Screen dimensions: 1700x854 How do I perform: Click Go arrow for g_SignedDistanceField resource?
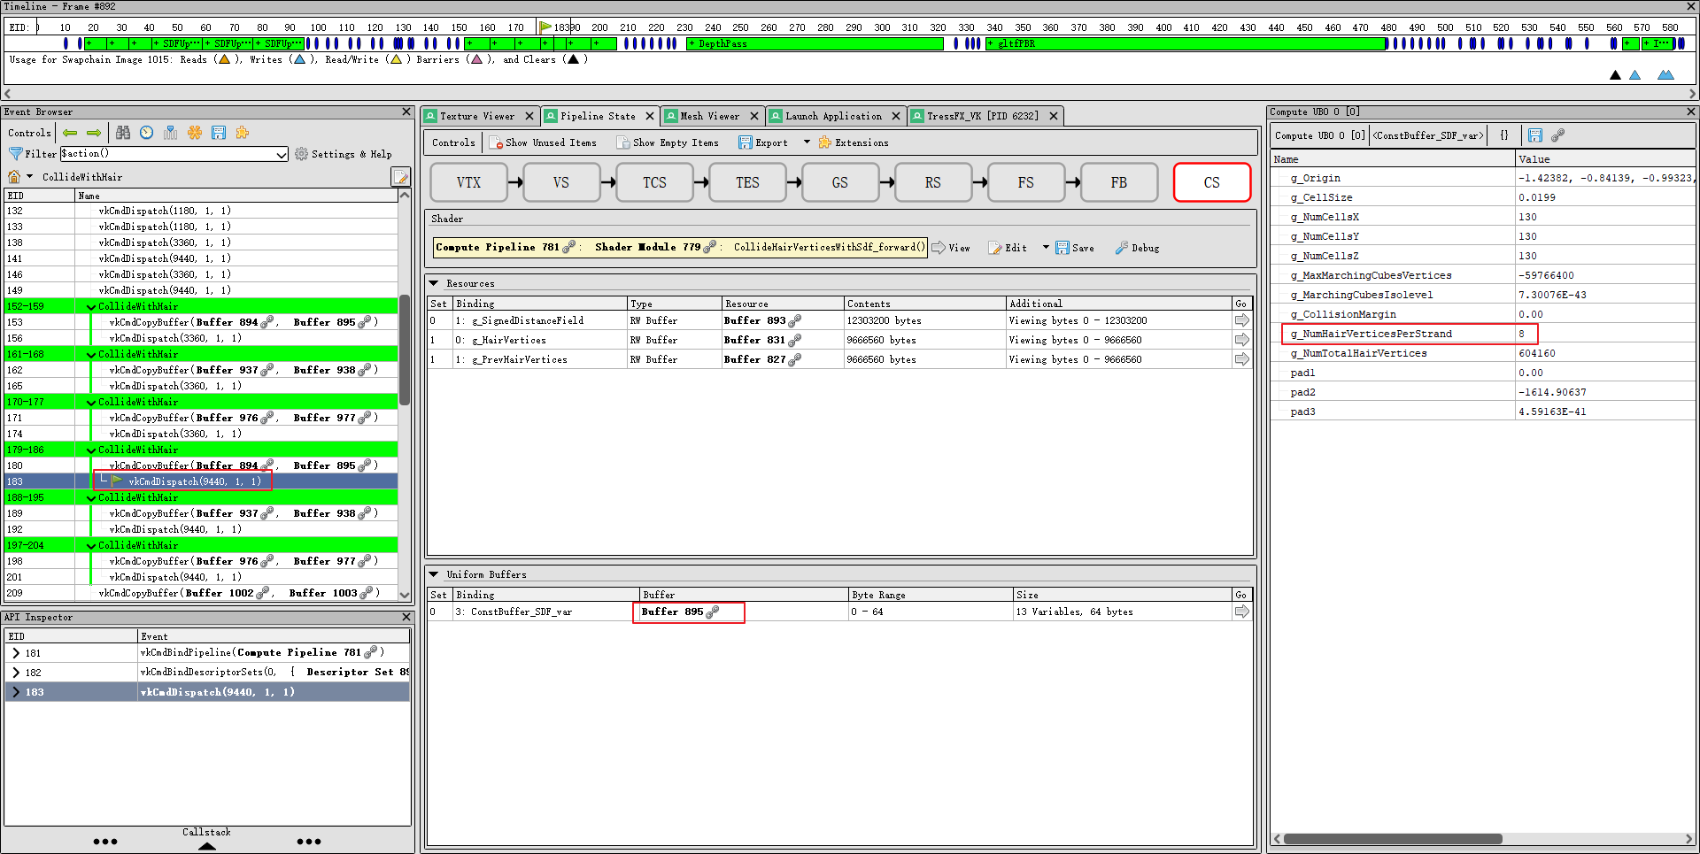click(1242, 320)
